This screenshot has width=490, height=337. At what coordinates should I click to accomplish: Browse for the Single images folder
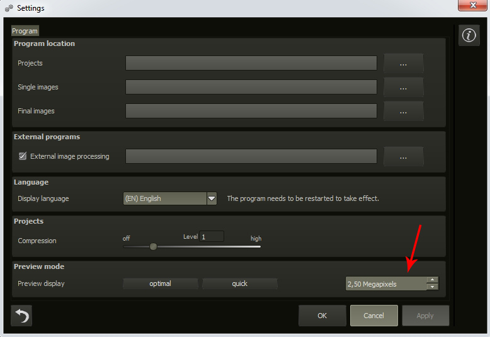(403, 87)
